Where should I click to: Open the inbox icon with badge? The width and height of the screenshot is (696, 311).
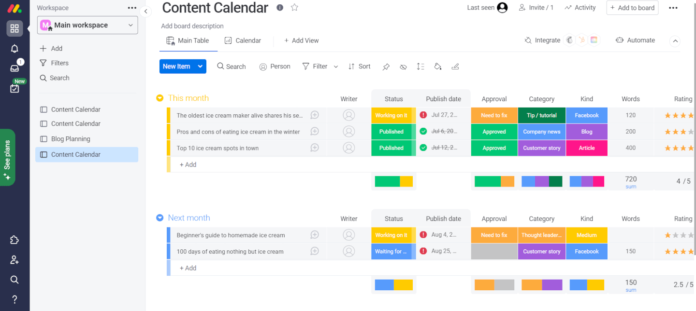coord(14,68)
